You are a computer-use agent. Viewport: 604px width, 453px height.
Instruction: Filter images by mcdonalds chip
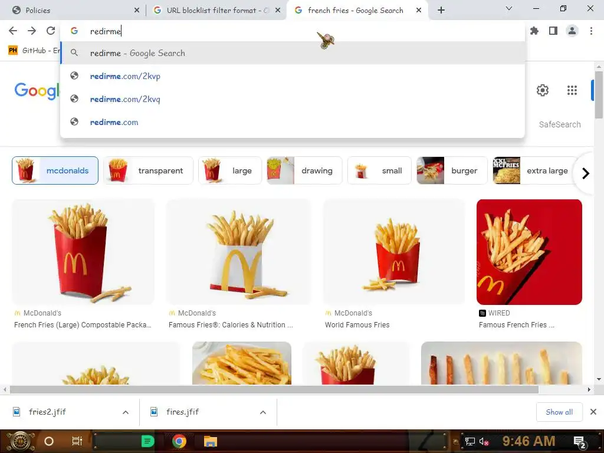[55, 170]
